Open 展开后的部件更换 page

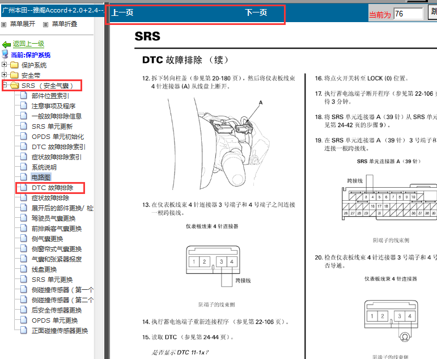62,208
